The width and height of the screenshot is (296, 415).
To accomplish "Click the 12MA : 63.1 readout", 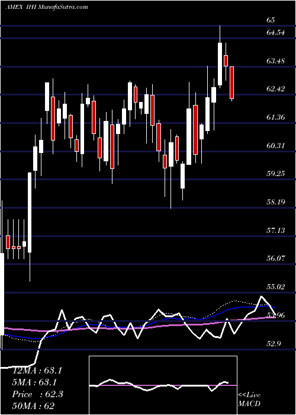I will [37, 371].
